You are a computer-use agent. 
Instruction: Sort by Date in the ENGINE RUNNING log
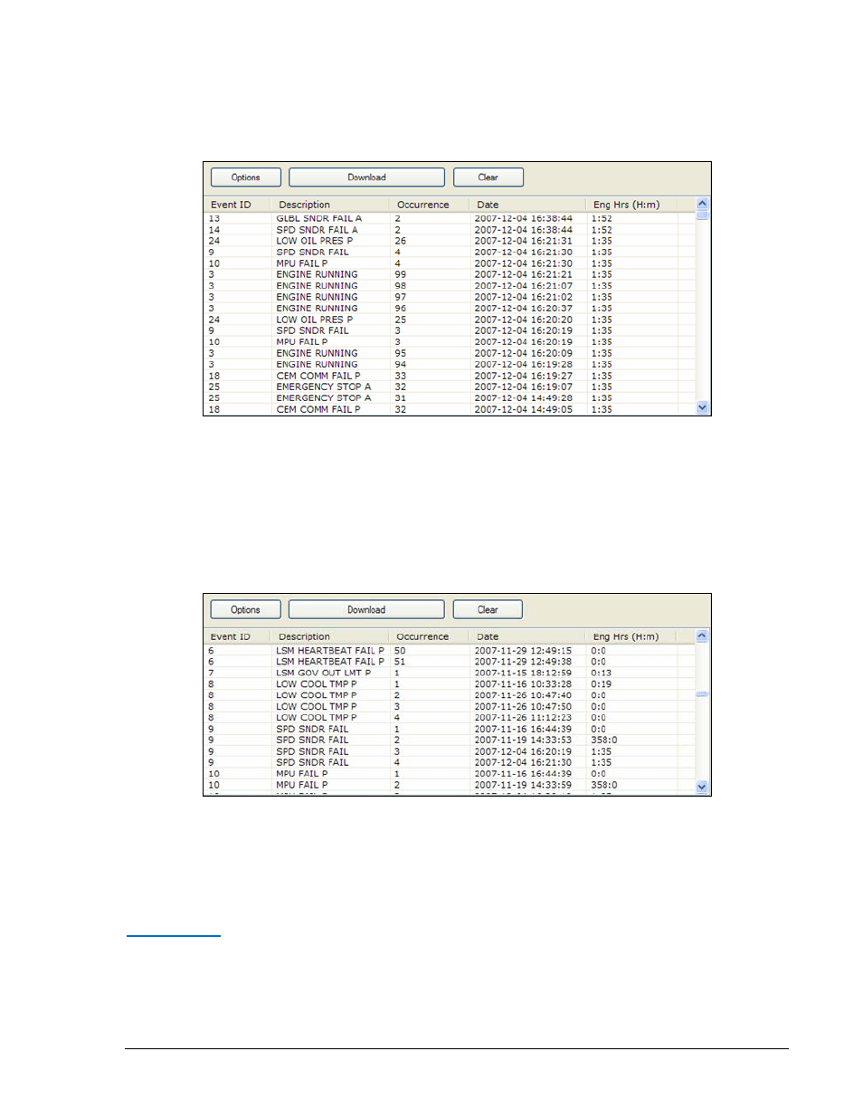(x=527, y=205)
